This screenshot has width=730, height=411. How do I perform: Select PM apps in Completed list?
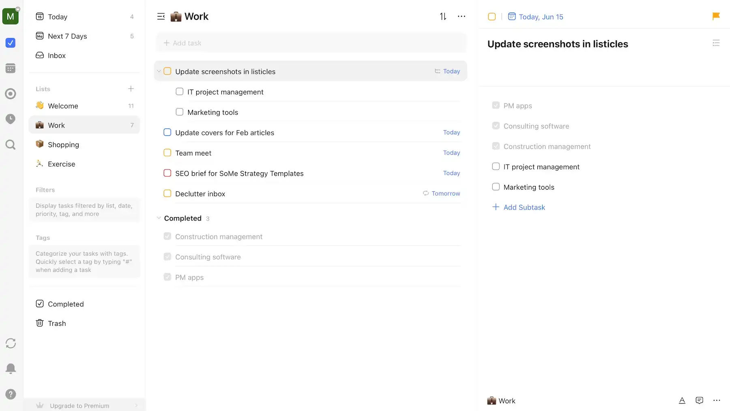pos(311,277)
